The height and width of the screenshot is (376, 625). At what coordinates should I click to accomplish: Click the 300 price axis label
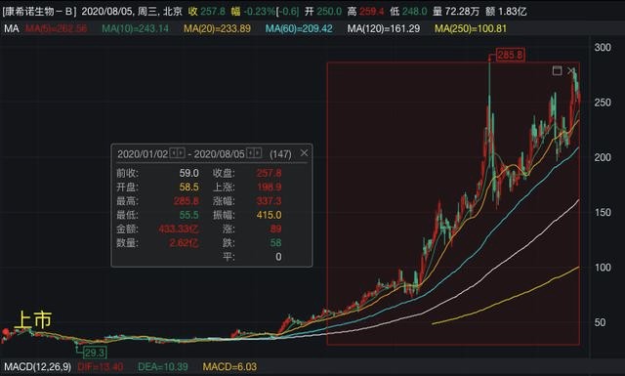coord(603,48)
